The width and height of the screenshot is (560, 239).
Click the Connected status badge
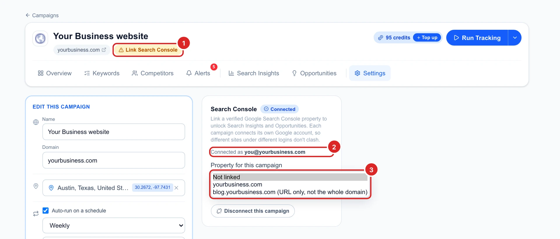tap(279, 109)
